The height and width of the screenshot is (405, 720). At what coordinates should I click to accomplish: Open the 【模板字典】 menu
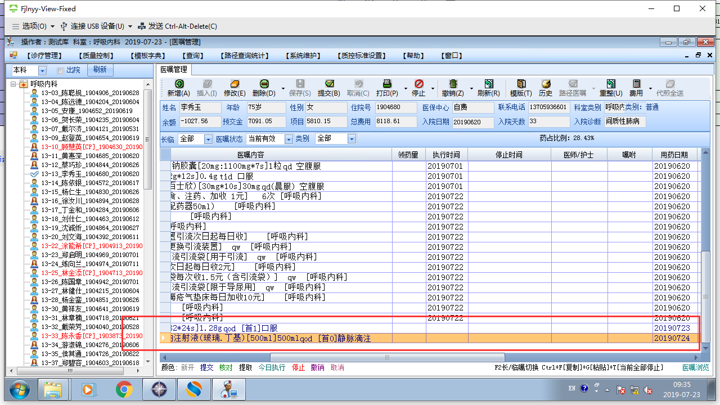pyautogui.click(x=149, y=56)
